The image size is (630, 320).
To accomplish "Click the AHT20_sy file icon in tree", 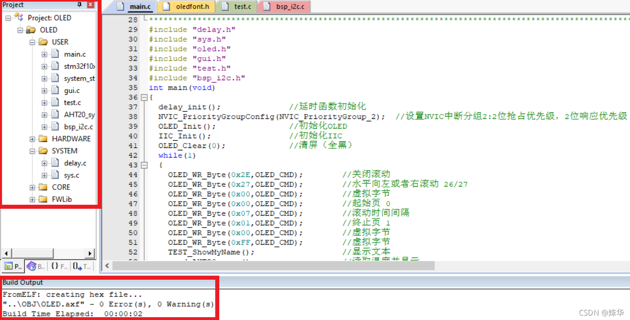I will [x=55, y=114].
